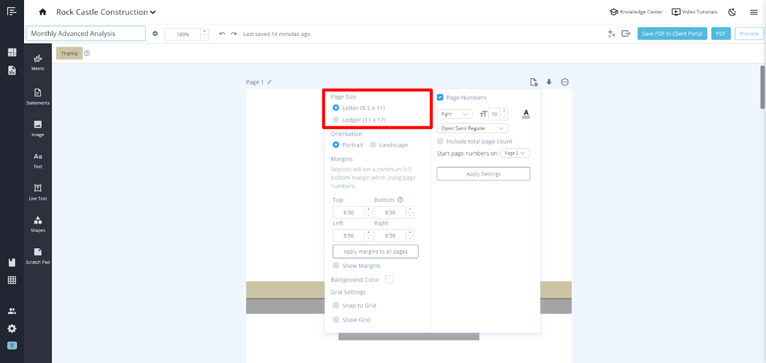Select the Image tool
Screen dimensions: 766x363
click(x=38, y=129)
